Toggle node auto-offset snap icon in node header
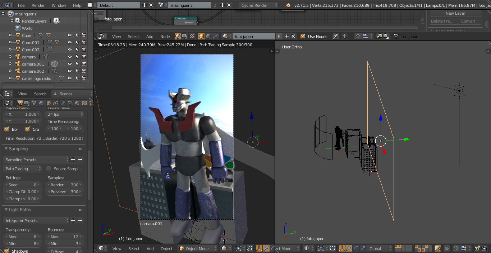This screenshot has height=253, width=491. click(358, 36)
